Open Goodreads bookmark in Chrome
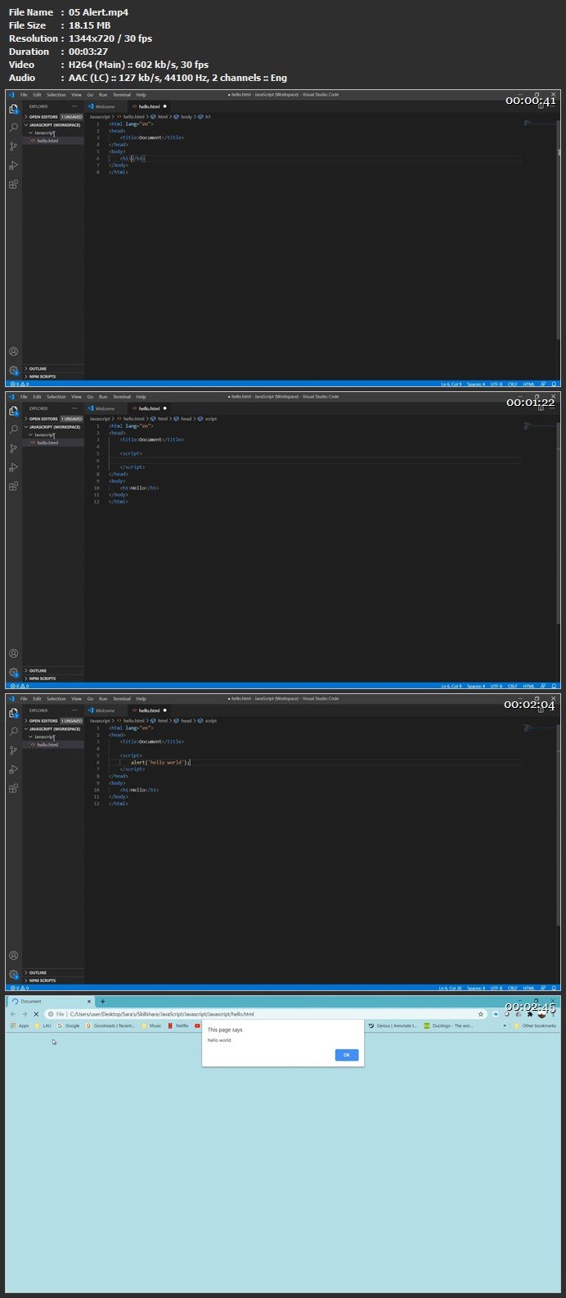The width and height of the screenshot is (566, 1298). [x=111, y=1025]
